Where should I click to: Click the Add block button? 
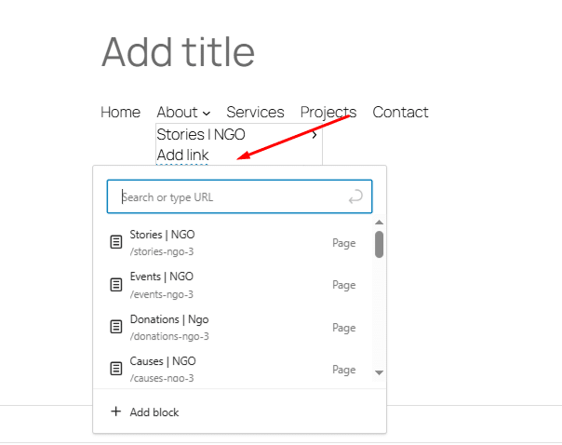(x=239, y=411)
